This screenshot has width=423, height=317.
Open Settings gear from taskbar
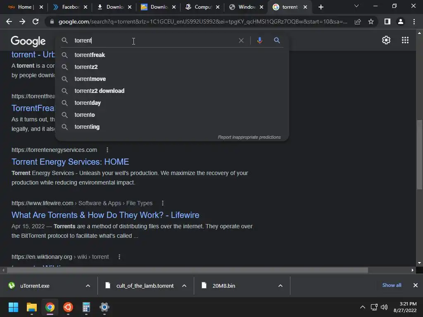pos(105,307)
